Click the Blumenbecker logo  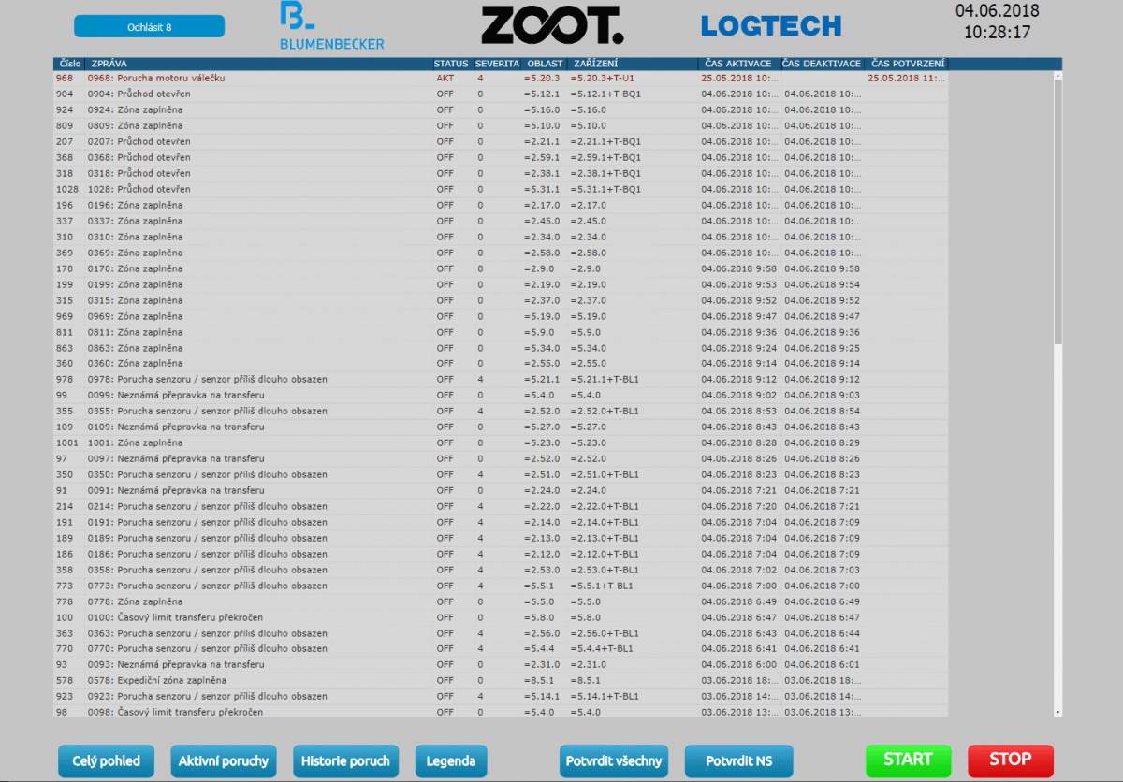pos(331,26)
